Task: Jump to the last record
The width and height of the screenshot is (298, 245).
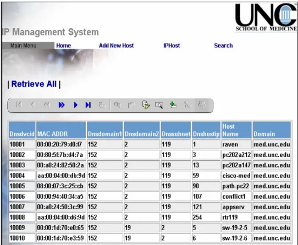Action: [x=88, y=105]
